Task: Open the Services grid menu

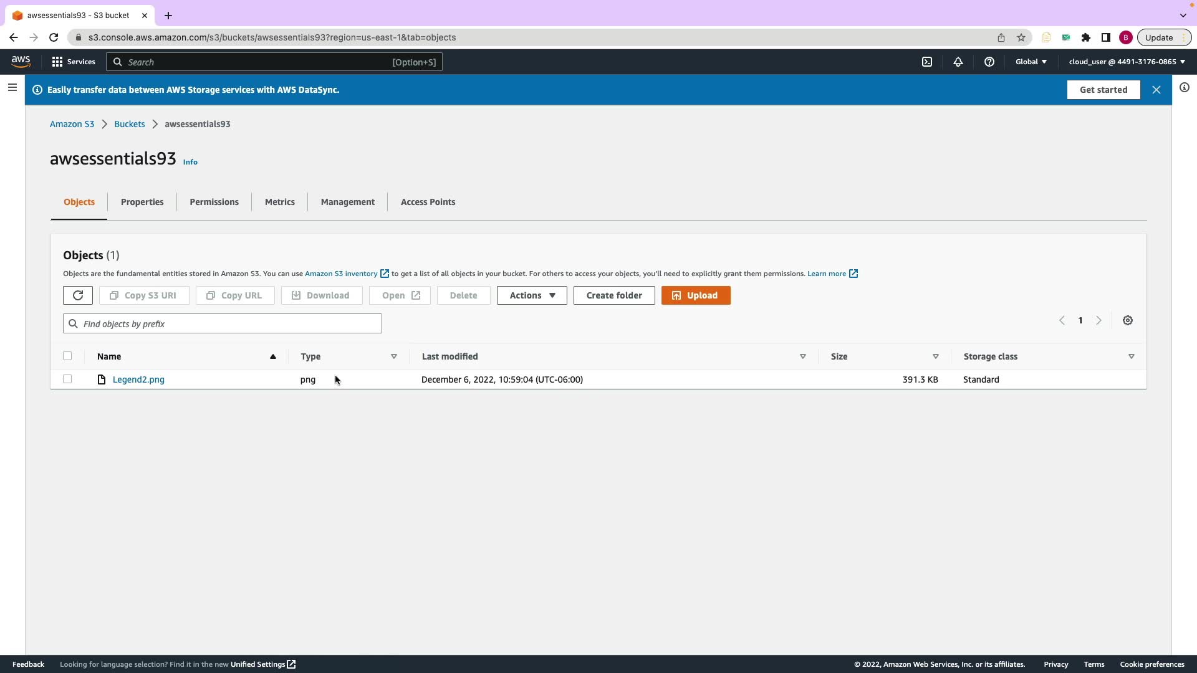Action: pos(73,62)
